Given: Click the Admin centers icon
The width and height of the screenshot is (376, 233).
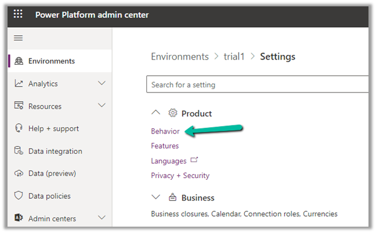Looking at the screenshot, I should tap(19, 219).
